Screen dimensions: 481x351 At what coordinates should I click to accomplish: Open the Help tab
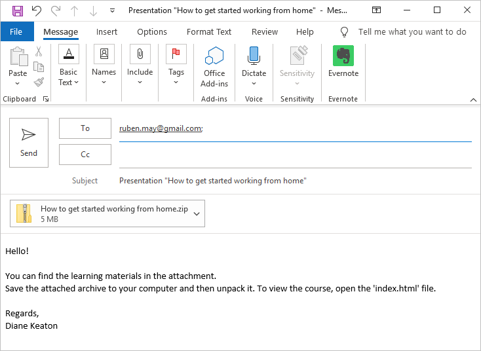[x=305, y=31]
